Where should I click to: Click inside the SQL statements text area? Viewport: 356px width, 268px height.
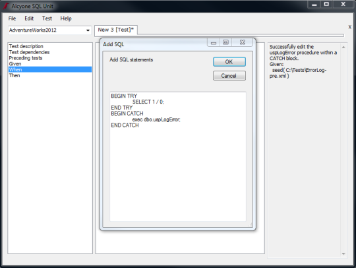[x=178, y=156]
